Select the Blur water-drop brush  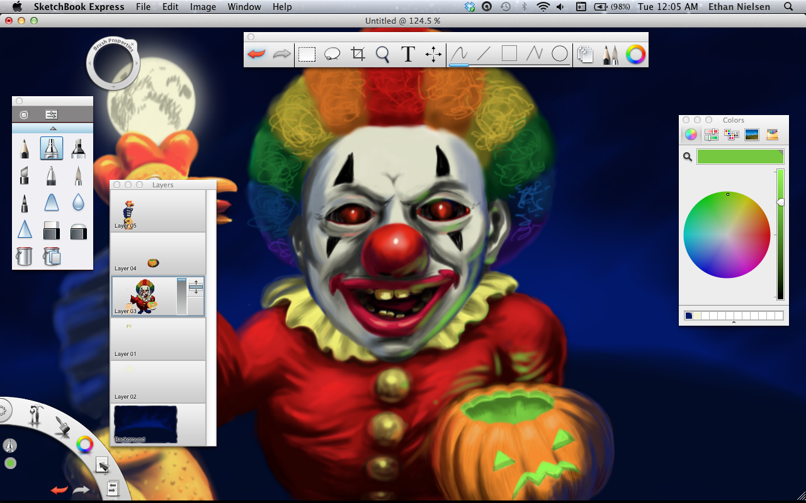tap(78, 202)
